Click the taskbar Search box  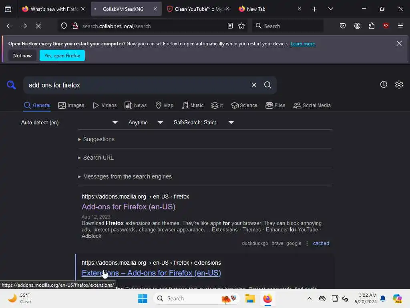197,298
